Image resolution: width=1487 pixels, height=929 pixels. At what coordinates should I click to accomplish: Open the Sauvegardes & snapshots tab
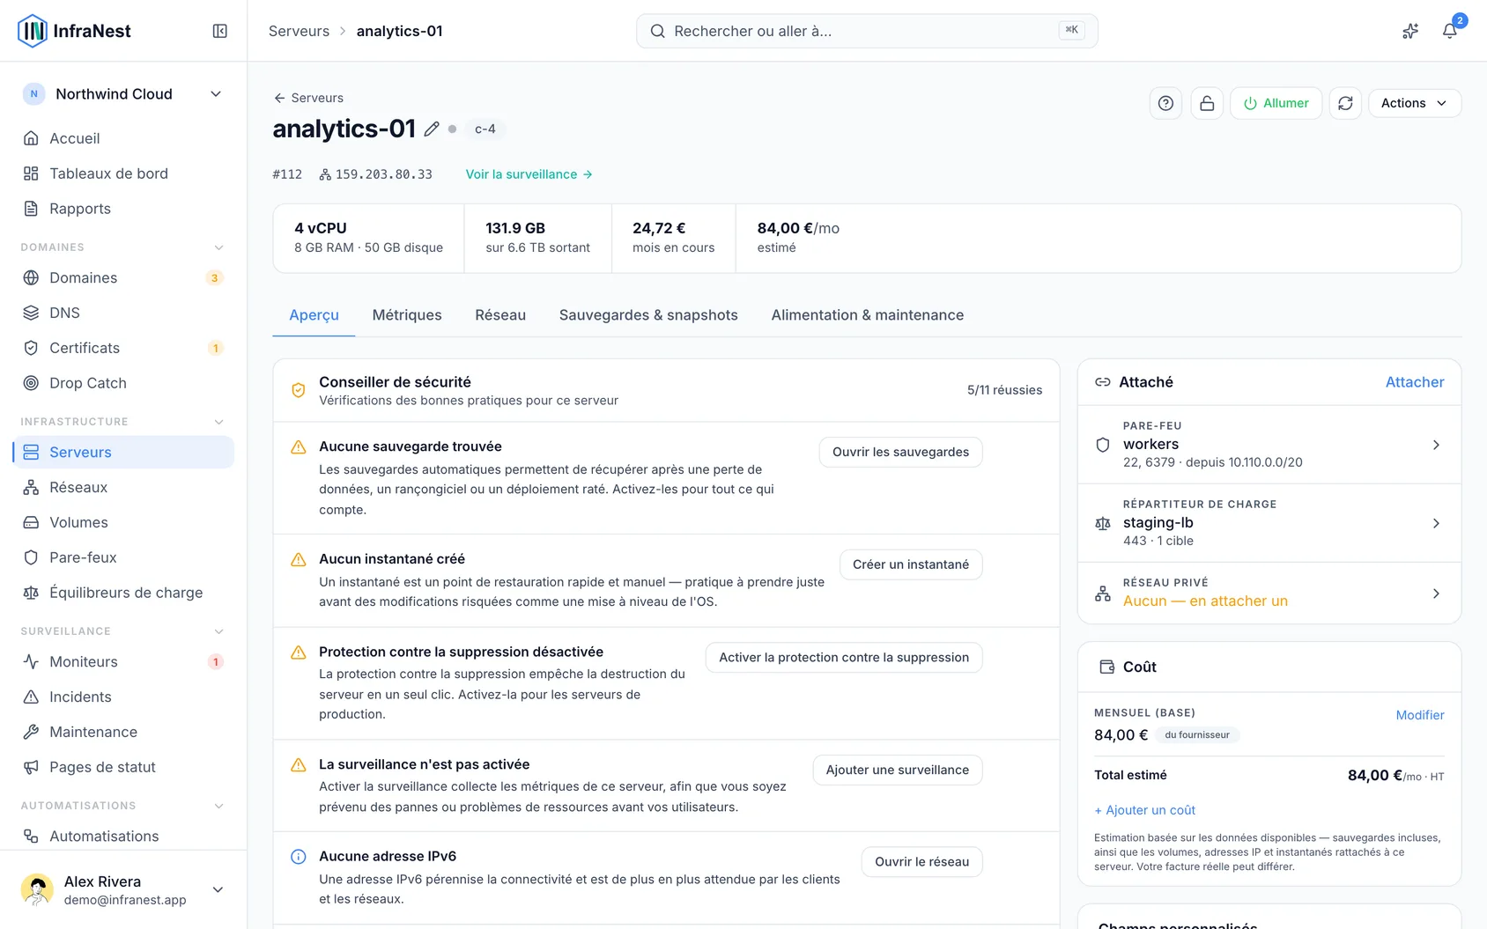[x=648, y=315]
